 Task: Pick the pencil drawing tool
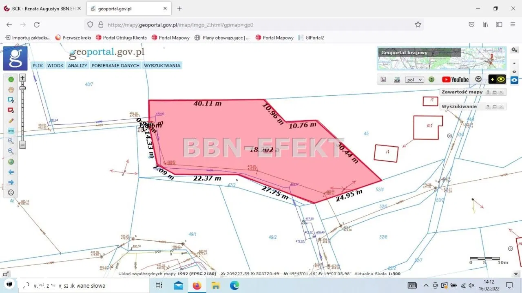[11, 121]
